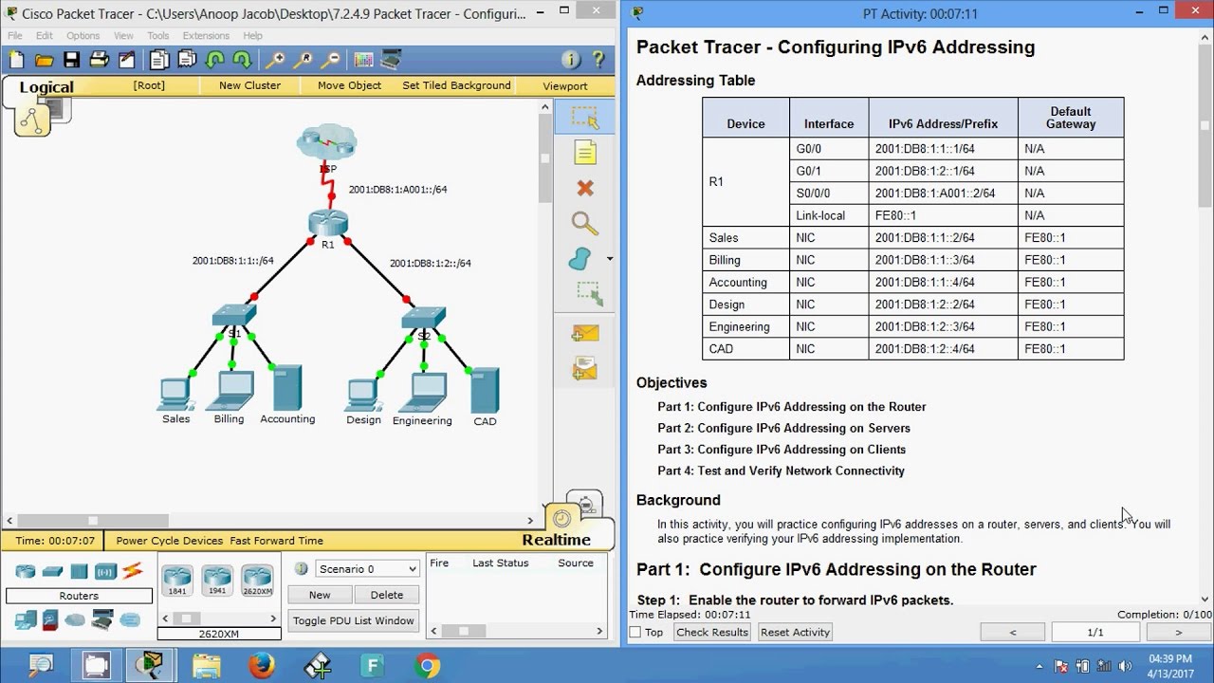The height and width of the screenshot is (683, 1214).
Task: Click the Zoom Out magnifier icon
Action: click(x=330, y=60)
